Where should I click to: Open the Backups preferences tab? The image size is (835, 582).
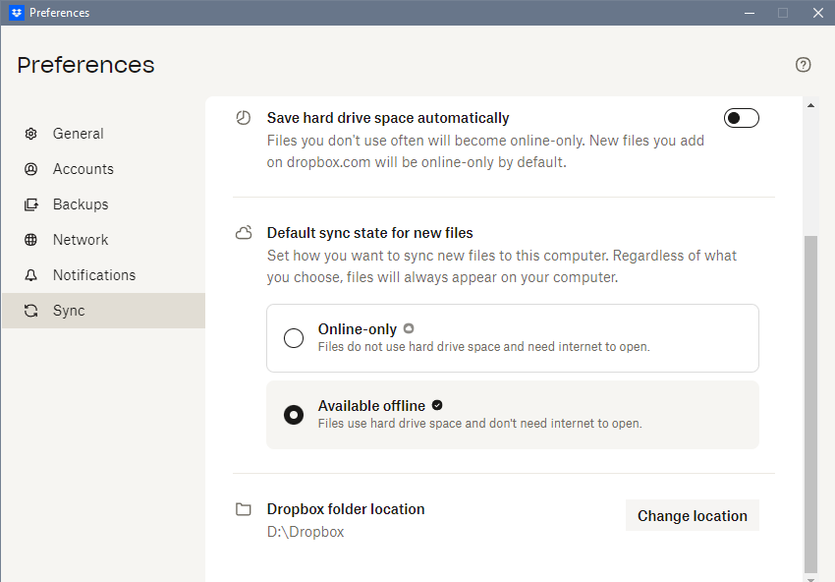pos(81,204)
